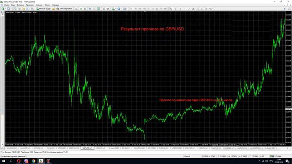Image resolution: width=292 pixels, height=164 pixels.
Task: Toggle chart Auto Scroll
Action: [x=104, y=9]
